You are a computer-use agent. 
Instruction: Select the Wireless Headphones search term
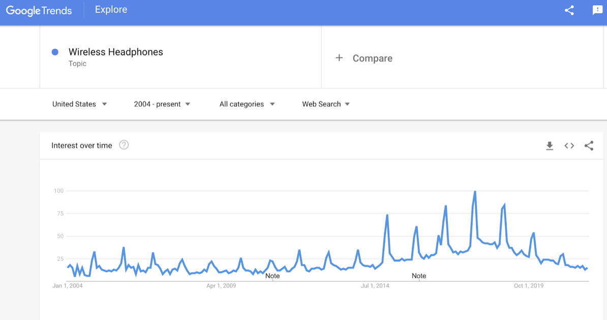[116, 52]
